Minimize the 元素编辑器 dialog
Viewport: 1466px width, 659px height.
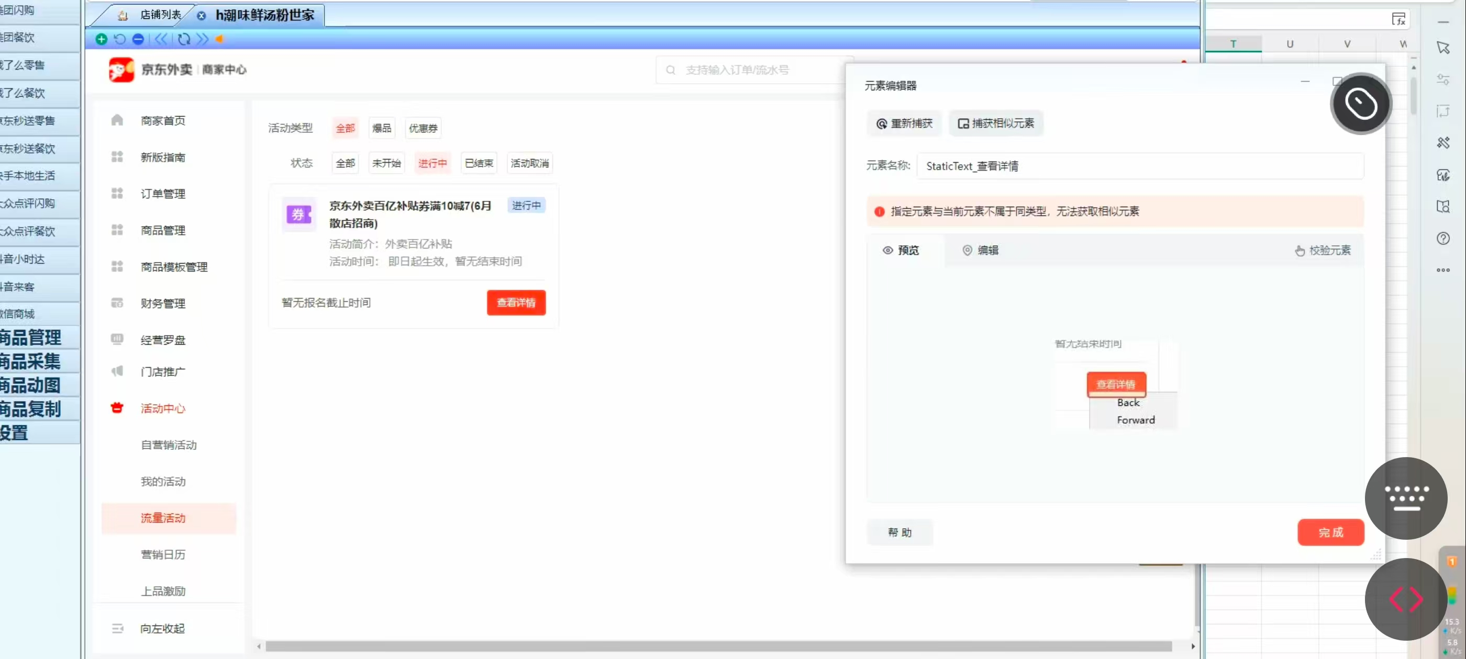[x=1305, y=81]
